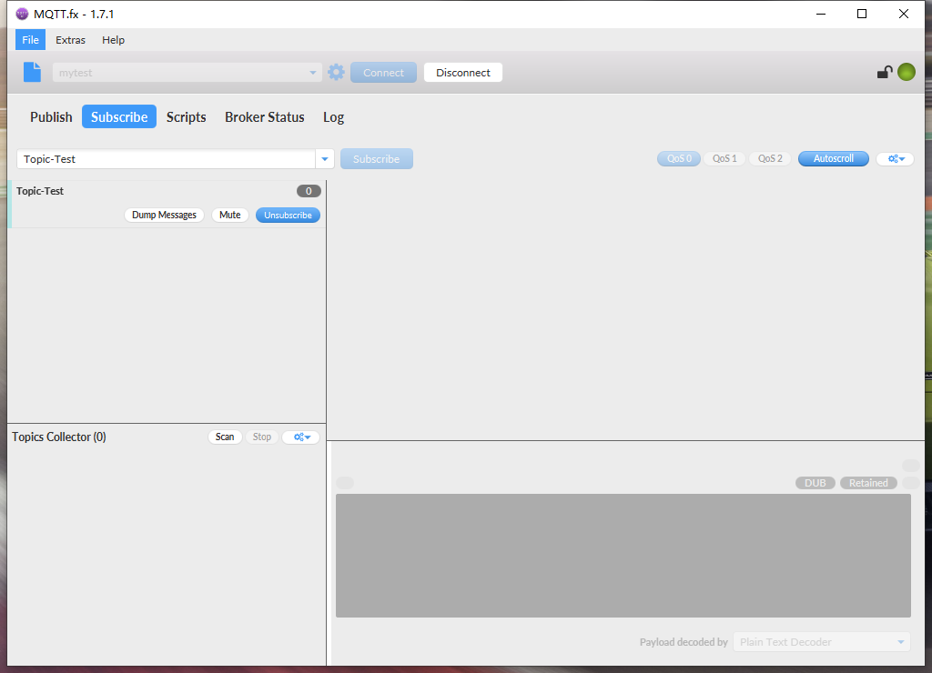
Task: Mute the Topic-Test subscription
Action: pos(230,215)
